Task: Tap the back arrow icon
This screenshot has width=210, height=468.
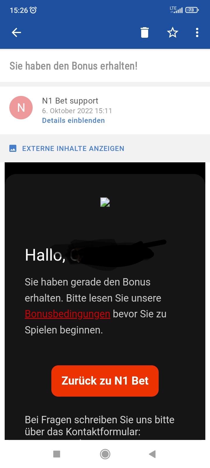Action: (16, 32)
